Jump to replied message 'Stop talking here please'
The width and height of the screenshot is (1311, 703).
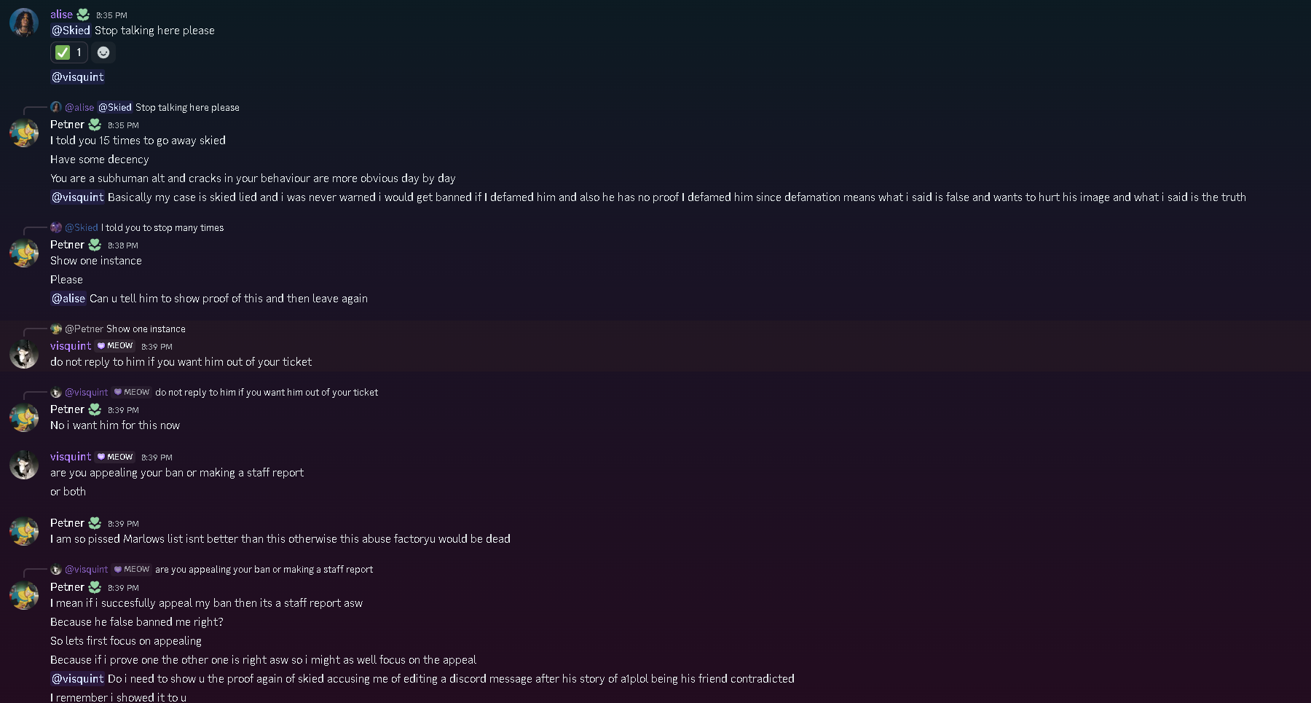187,108
